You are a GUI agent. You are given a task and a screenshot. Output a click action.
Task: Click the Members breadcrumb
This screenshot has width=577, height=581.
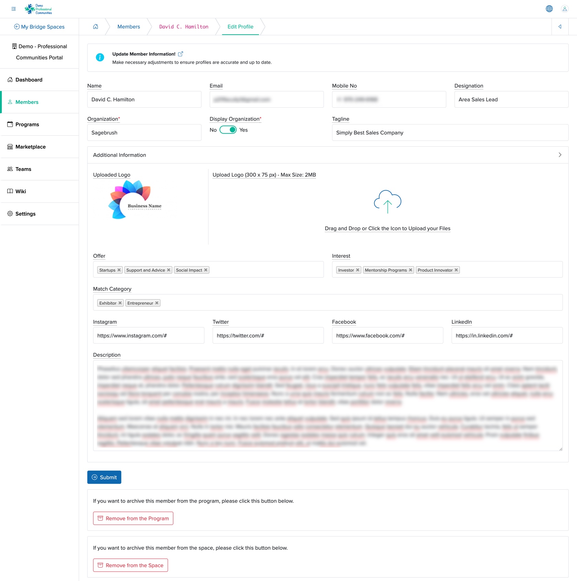[x=129, y=27]
